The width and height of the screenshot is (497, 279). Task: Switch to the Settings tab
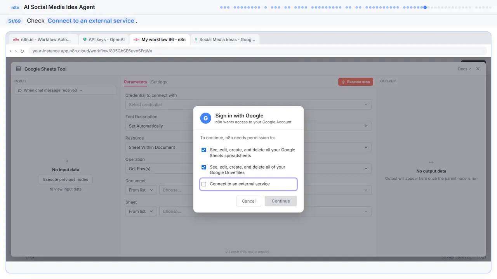coord(159,82)
